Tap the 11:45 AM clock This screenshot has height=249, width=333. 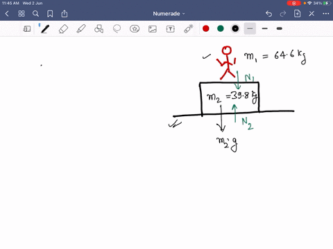10,3
